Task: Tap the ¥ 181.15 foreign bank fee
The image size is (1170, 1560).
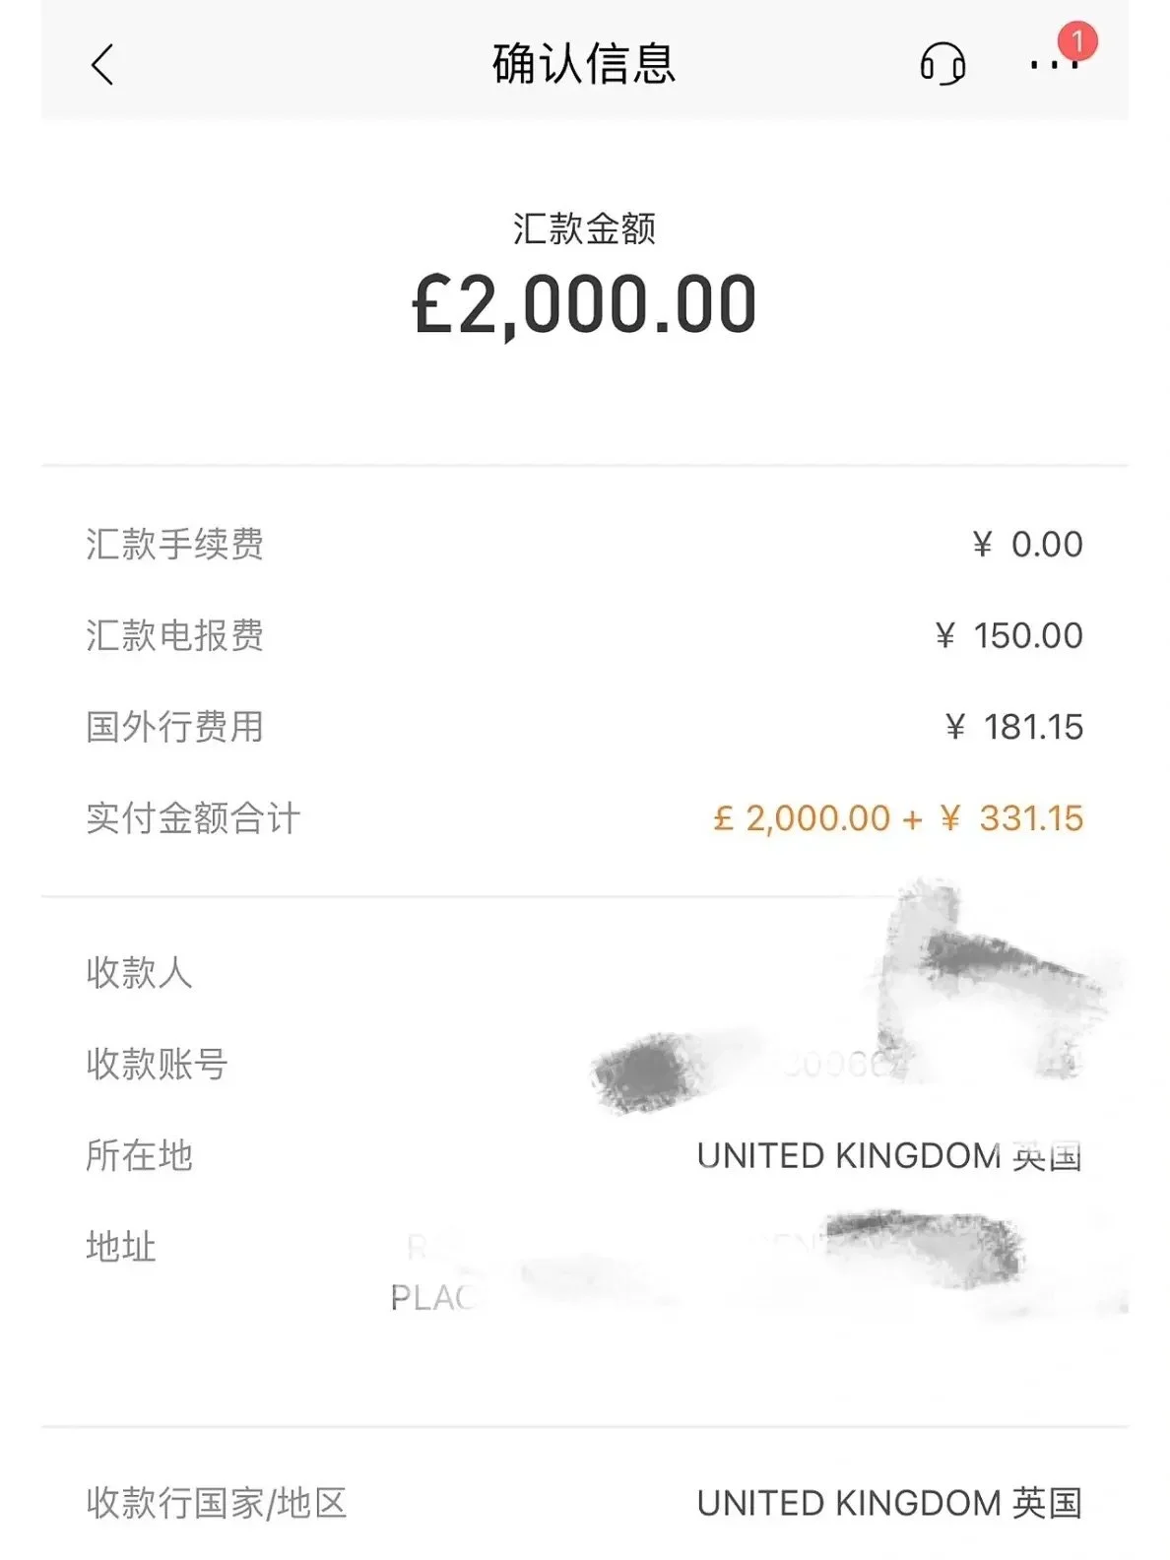Action: tap(1013, 727)
